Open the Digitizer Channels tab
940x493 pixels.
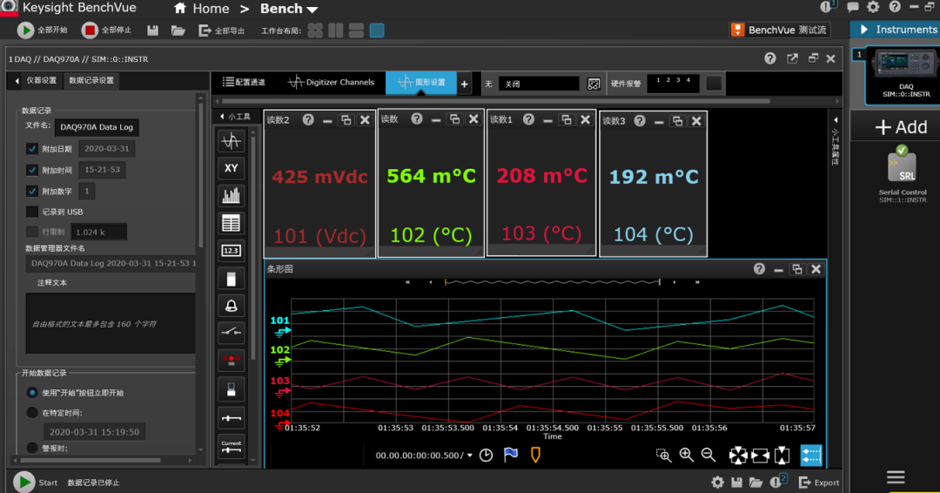coord(332,82)
